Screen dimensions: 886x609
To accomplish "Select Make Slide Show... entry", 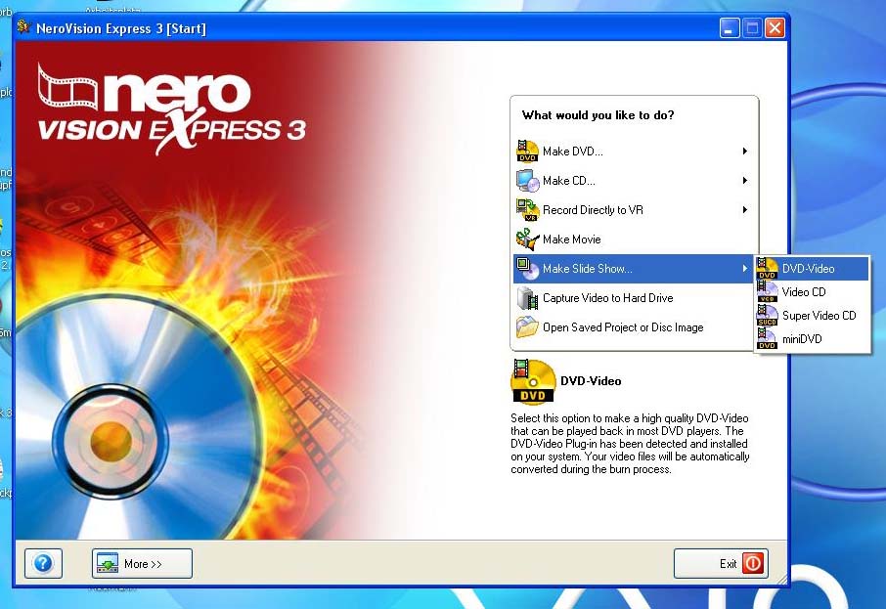I will pyautogui.click(x=634, y=269).
